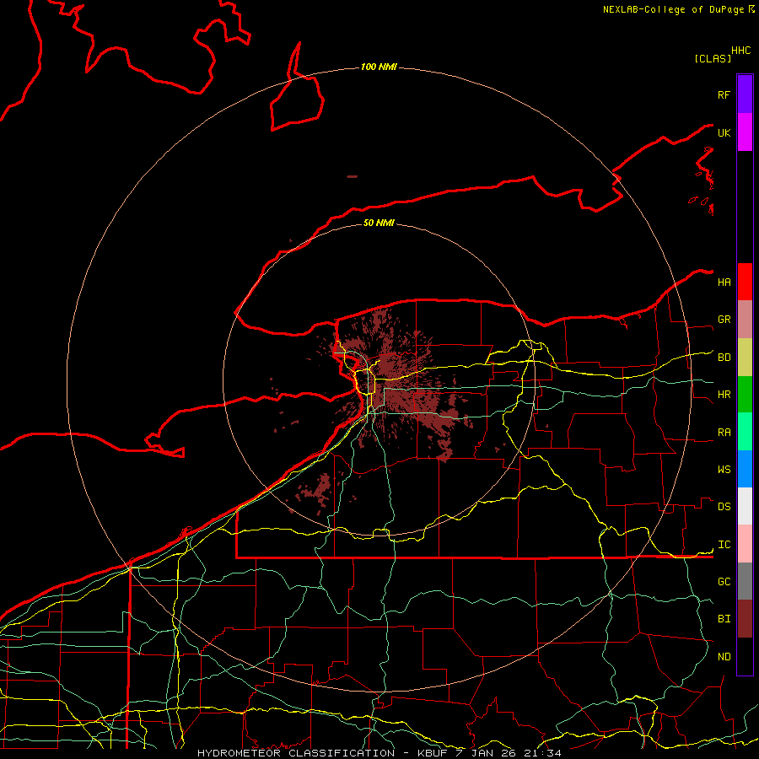This screenshot has width=759, height=759.
Task: Click the GR salmon legend swatch
Action: (745, 320)
